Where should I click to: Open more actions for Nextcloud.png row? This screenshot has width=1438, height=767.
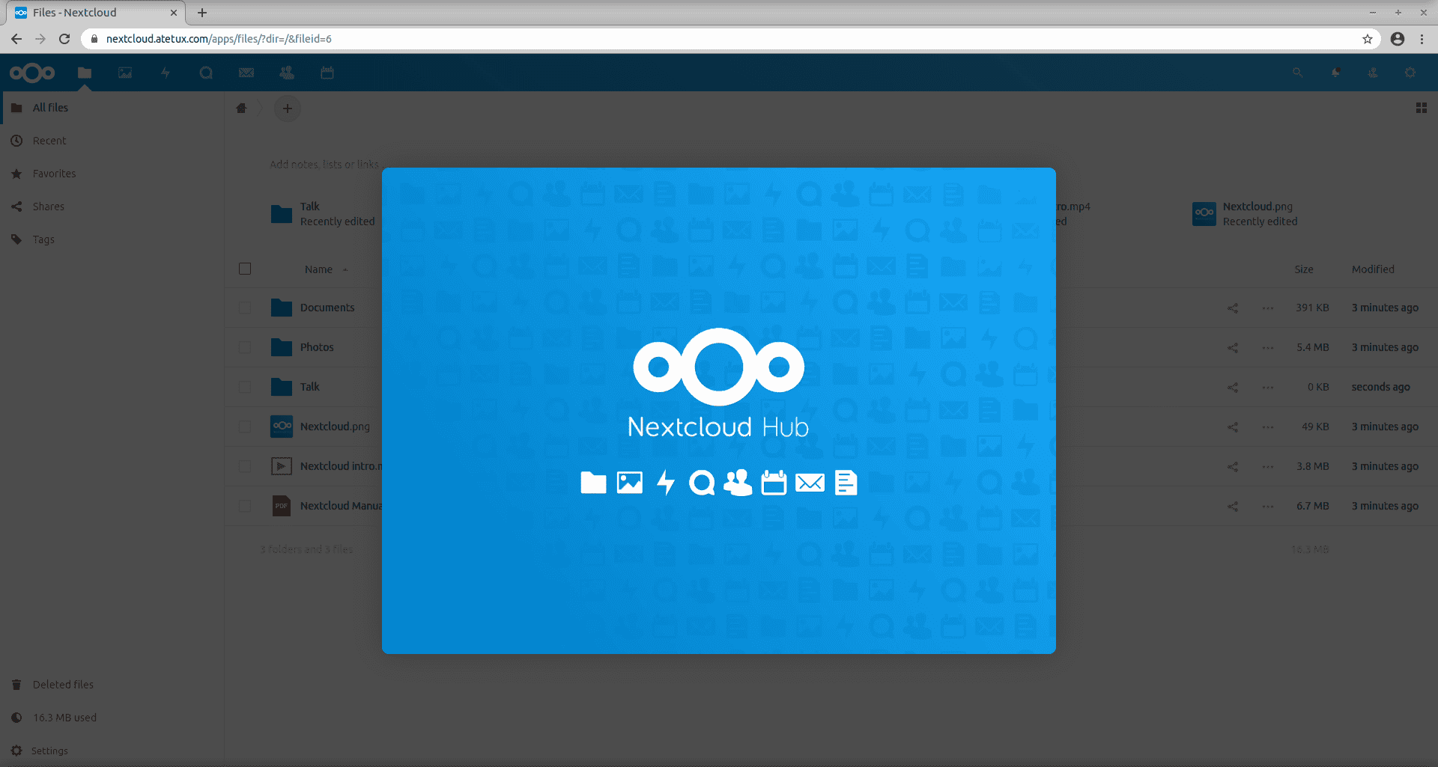(x=1268, y=427)
